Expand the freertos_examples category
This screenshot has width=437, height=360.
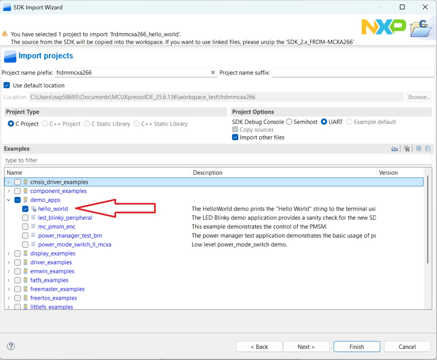pos(8,298)
